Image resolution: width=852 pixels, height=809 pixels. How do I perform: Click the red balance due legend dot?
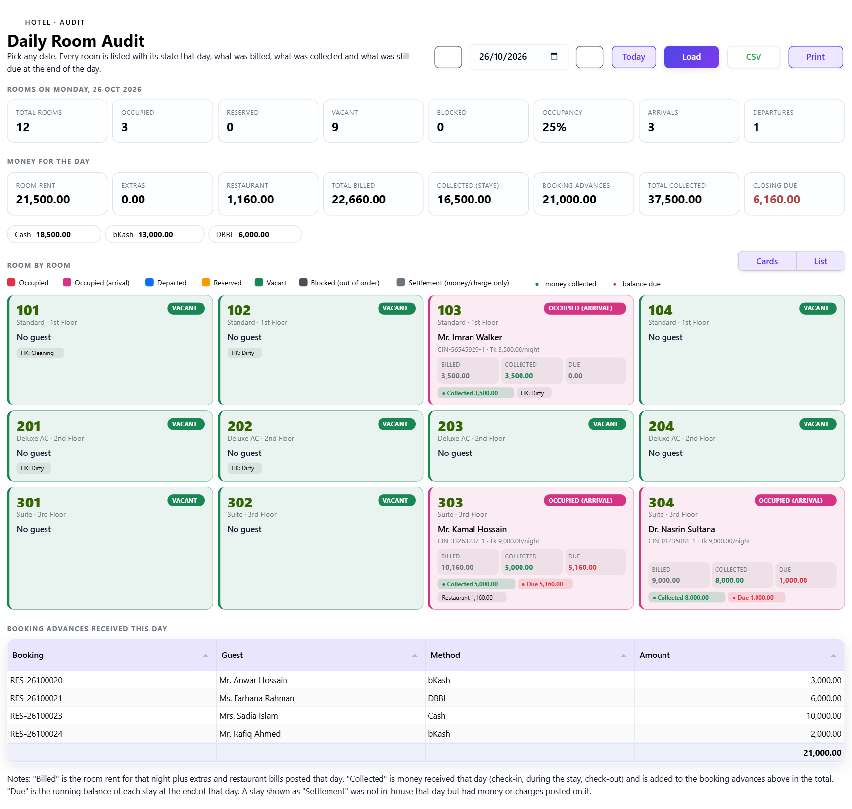[615, 284]
